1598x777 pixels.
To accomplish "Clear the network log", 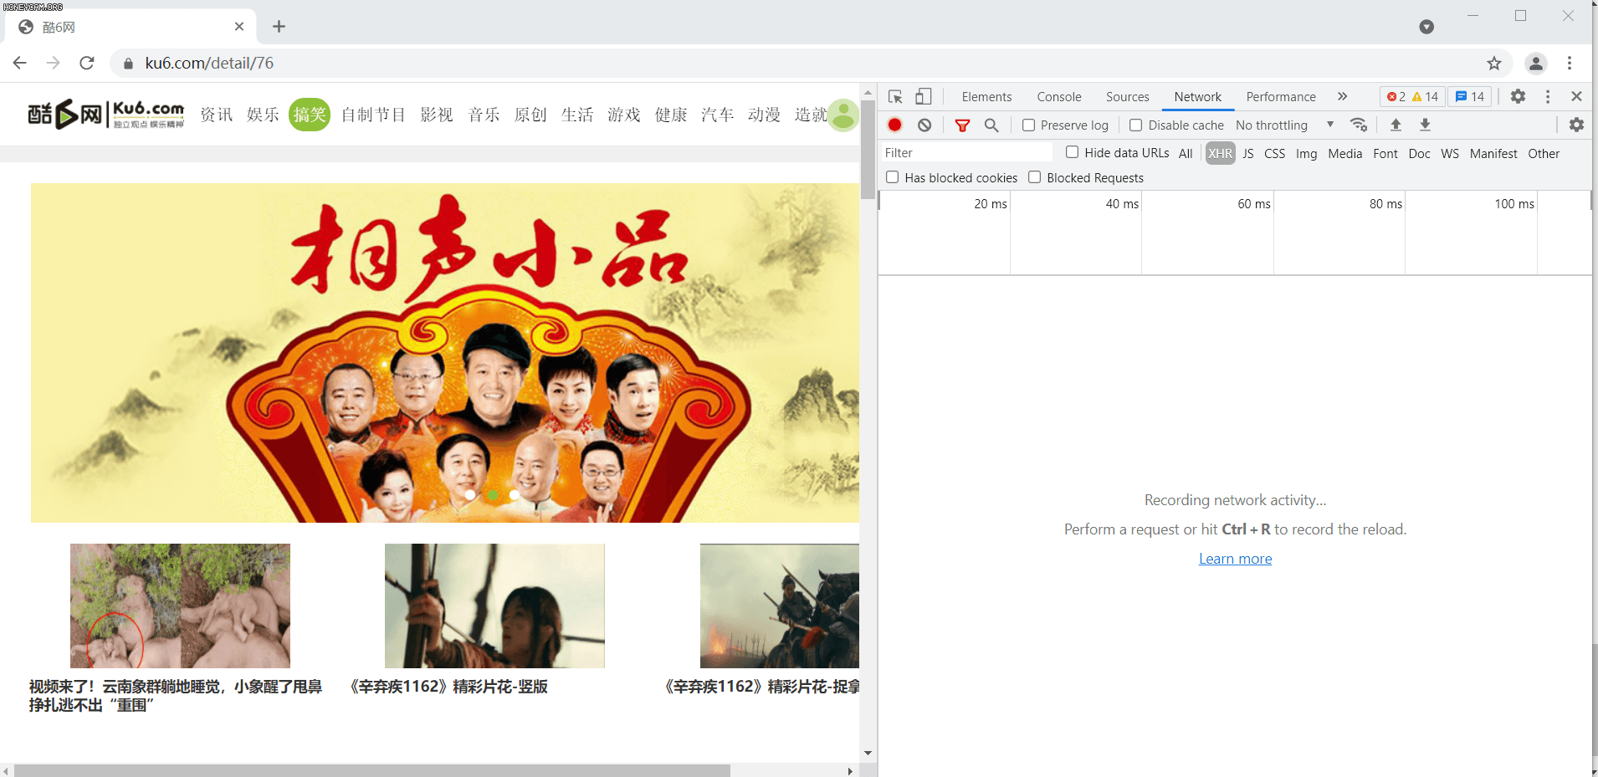I will click(924, 125).
